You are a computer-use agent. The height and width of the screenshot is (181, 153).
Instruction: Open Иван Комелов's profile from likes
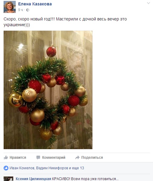pos(22,168)
